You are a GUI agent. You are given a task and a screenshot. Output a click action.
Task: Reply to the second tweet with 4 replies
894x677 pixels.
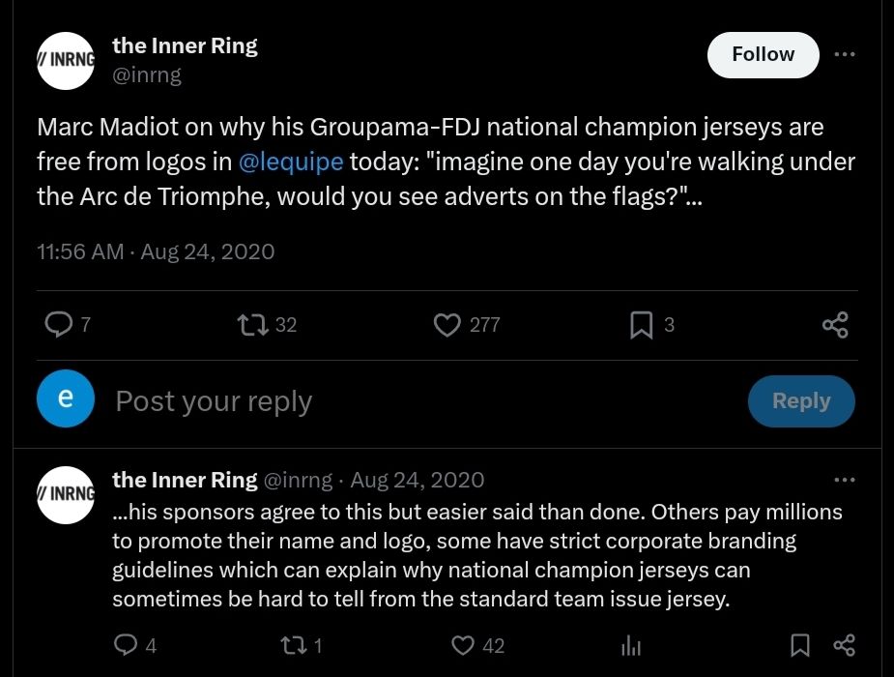tap(126, 645)
